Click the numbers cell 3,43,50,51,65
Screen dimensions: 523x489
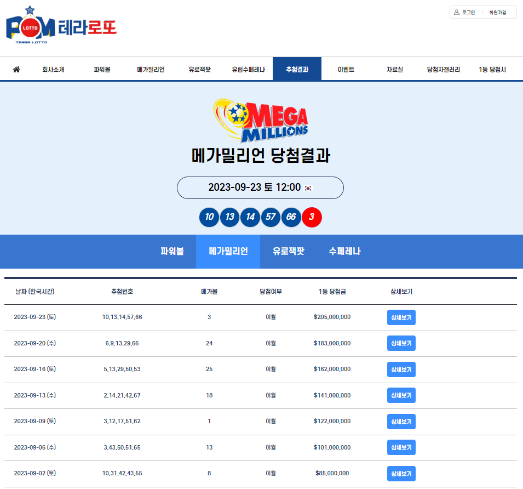coord(122,447)
